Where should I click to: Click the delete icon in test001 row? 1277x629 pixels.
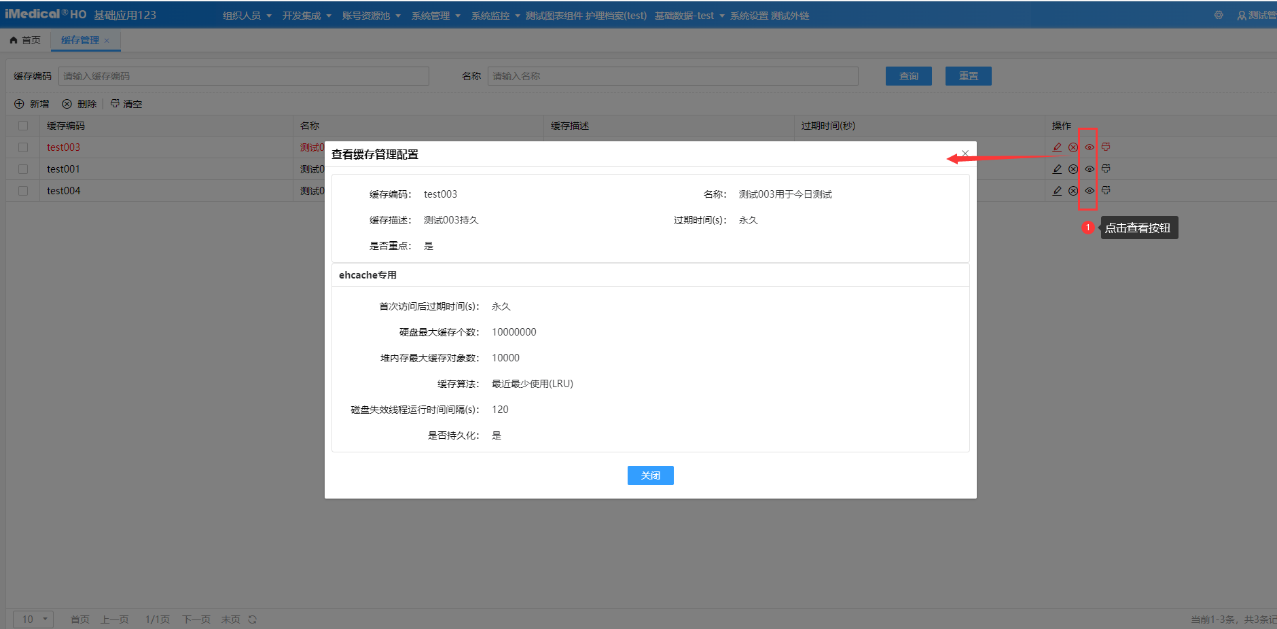coord(1073,169)
